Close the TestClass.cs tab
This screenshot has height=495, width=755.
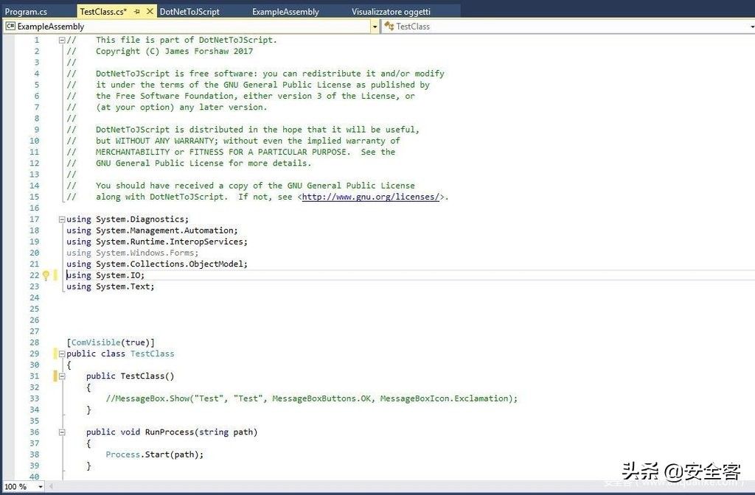click(x=150, y=12)
